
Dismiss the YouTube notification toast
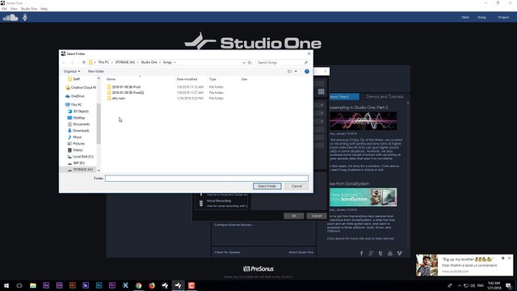tap(510, 259)
